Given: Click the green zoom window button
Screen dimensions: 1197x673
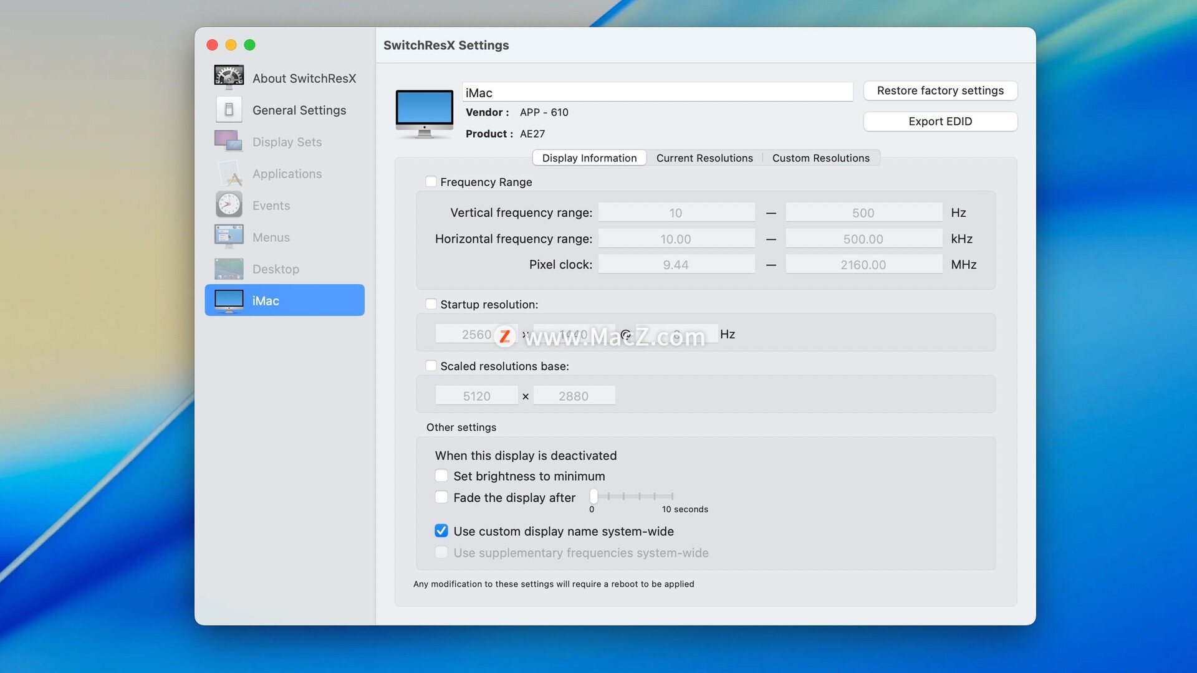Looking at the screenshot, I should click(x=249, y=45).
